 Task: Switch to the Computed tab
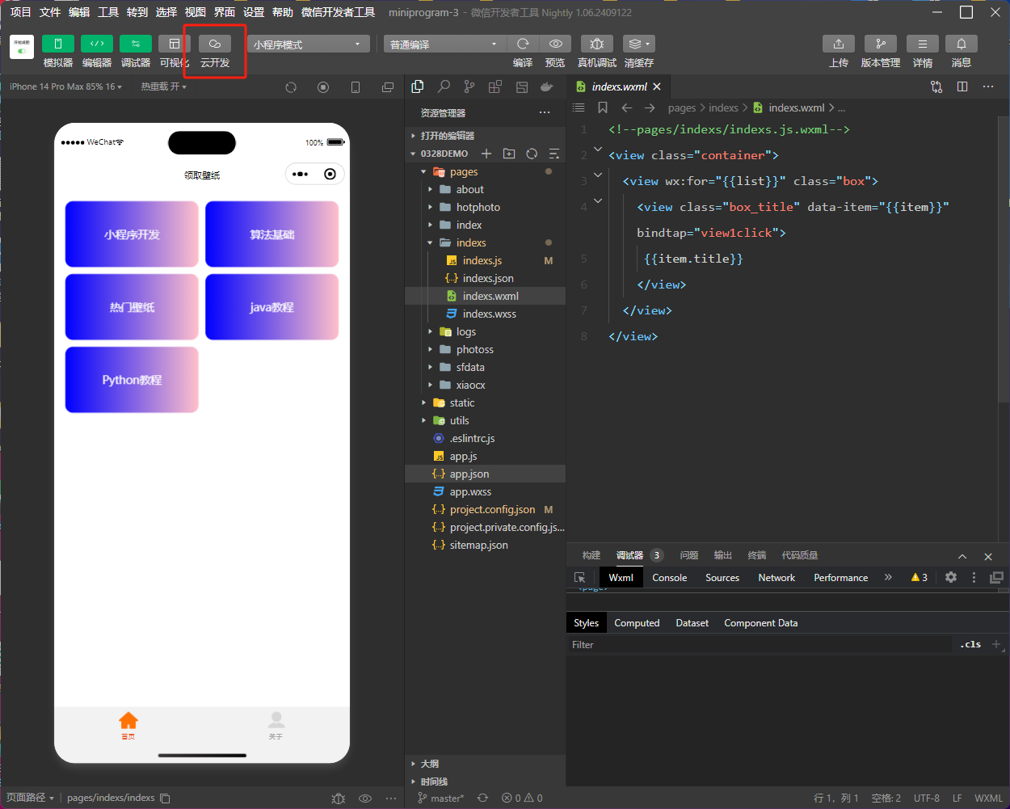click(637, 622)
